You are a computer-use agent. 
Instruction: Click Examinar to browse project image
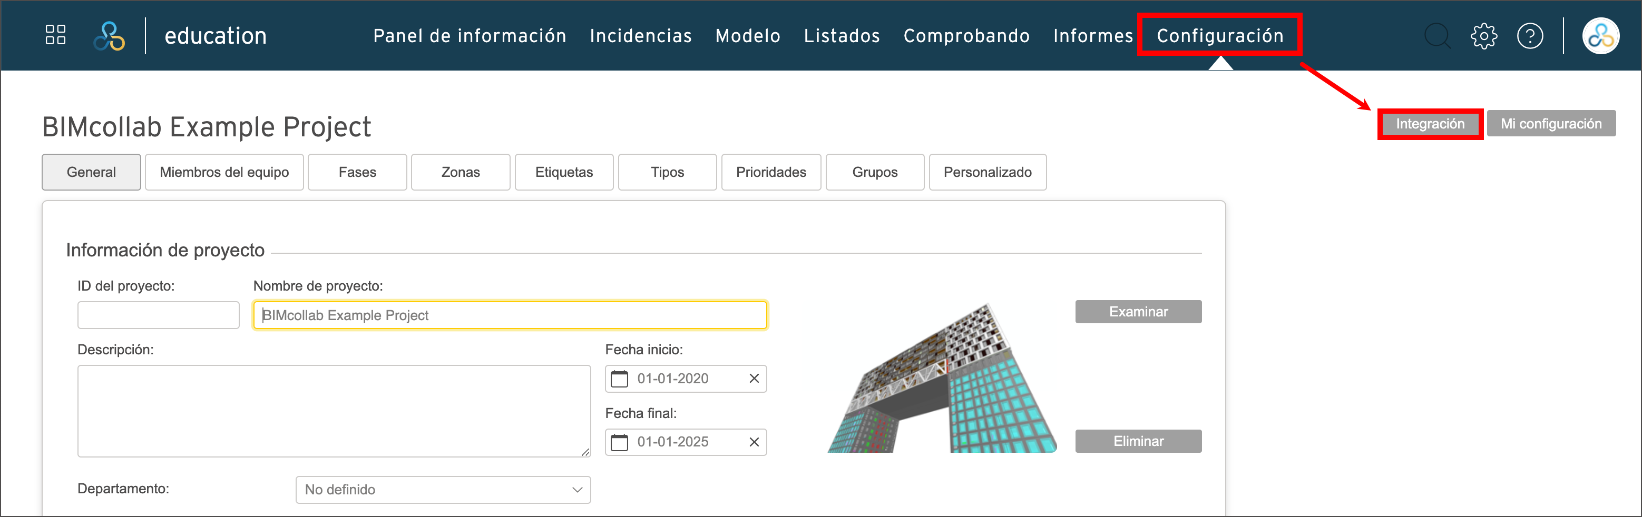point(1138,312)
